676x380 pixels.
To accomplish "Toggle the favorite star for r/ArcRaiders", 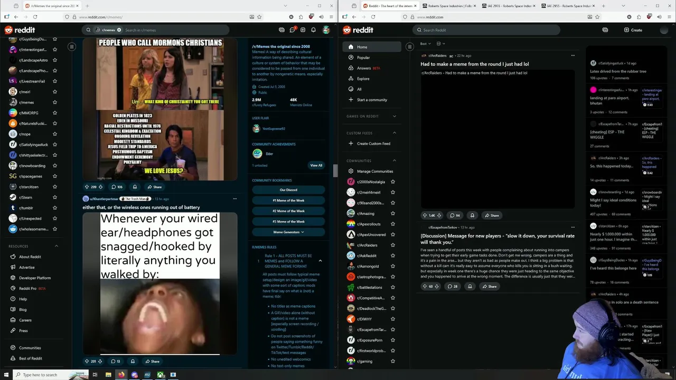I will 392,245.
